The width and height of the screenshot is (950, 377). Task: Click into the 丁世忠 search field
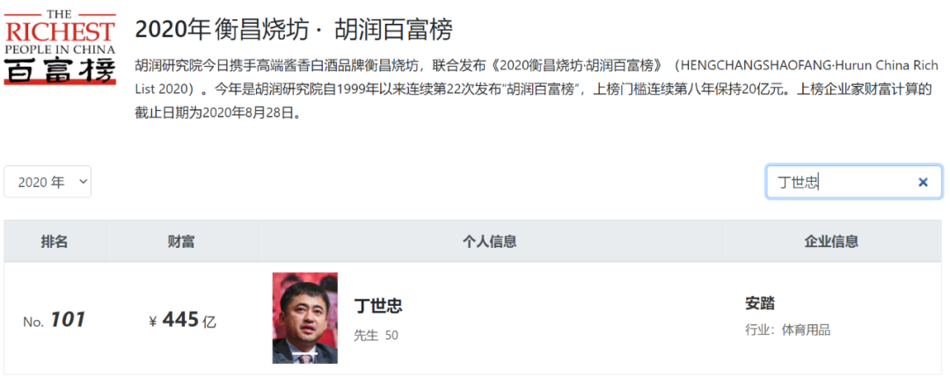(853, 182)
